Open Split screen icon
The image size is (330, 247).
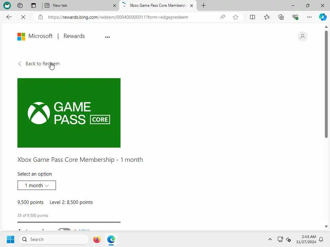(x=252, y=17)
